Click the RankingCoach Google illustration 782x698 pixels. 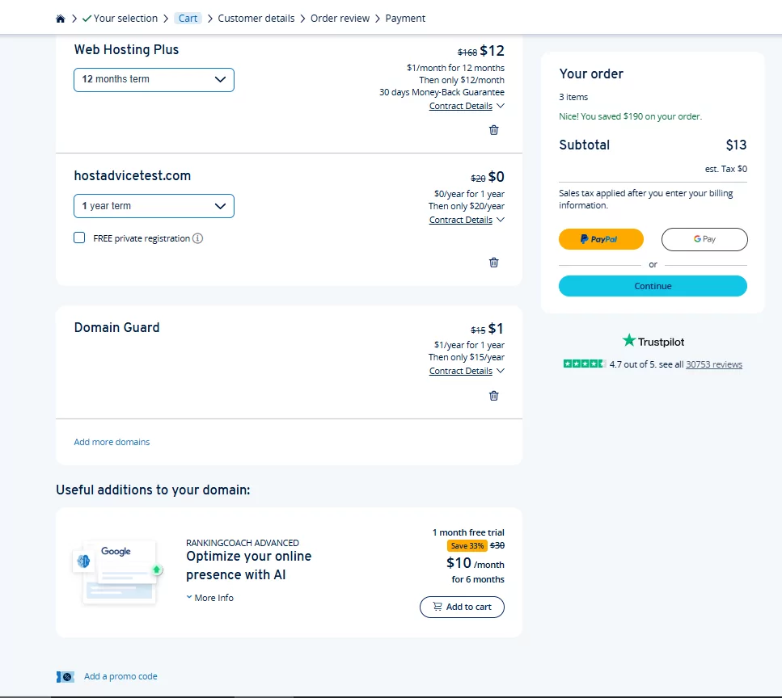118,572
